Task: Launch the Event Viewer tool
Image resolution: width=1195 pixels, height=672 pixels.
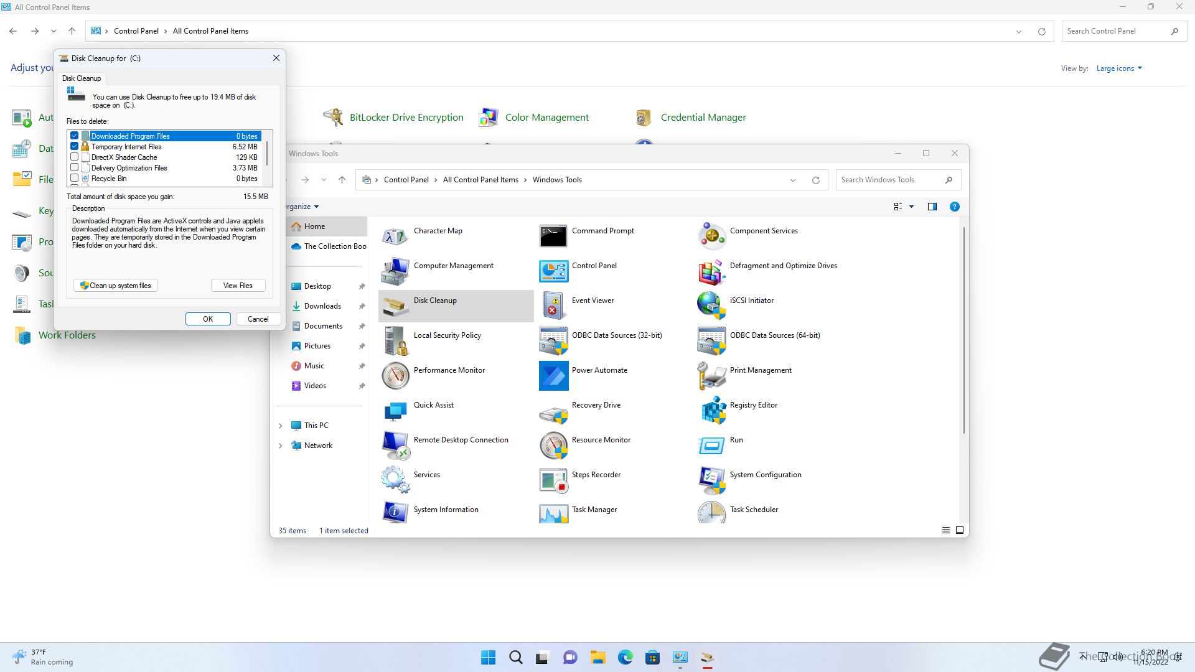Action: click(x=553, y=306)
